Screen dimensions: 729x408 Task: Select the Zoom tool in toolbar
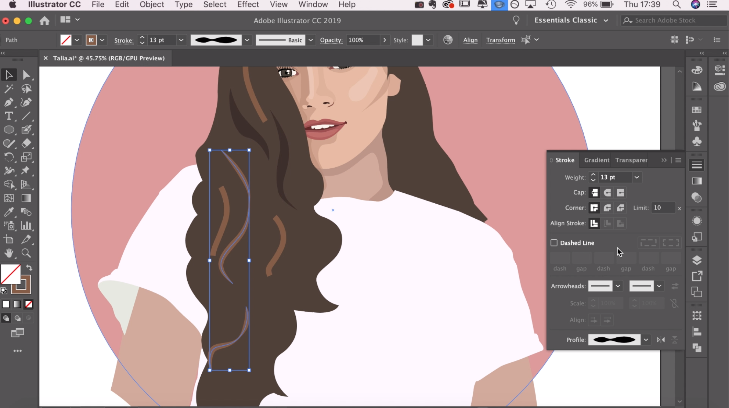[25, 253]
